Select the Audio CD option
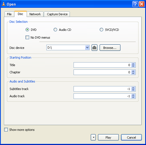146x145 pixels. (55, 30)
